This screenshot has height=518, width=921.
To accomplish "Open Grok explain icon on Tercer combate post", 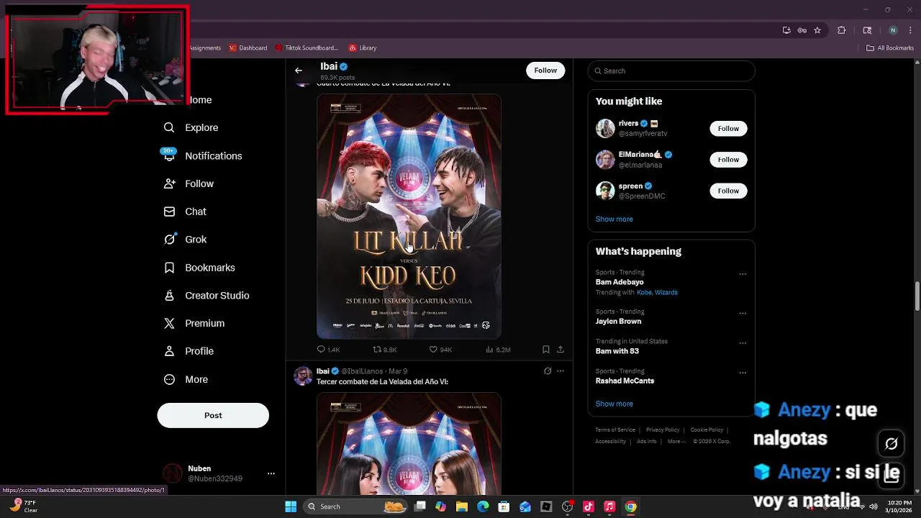I will (548, 371).
